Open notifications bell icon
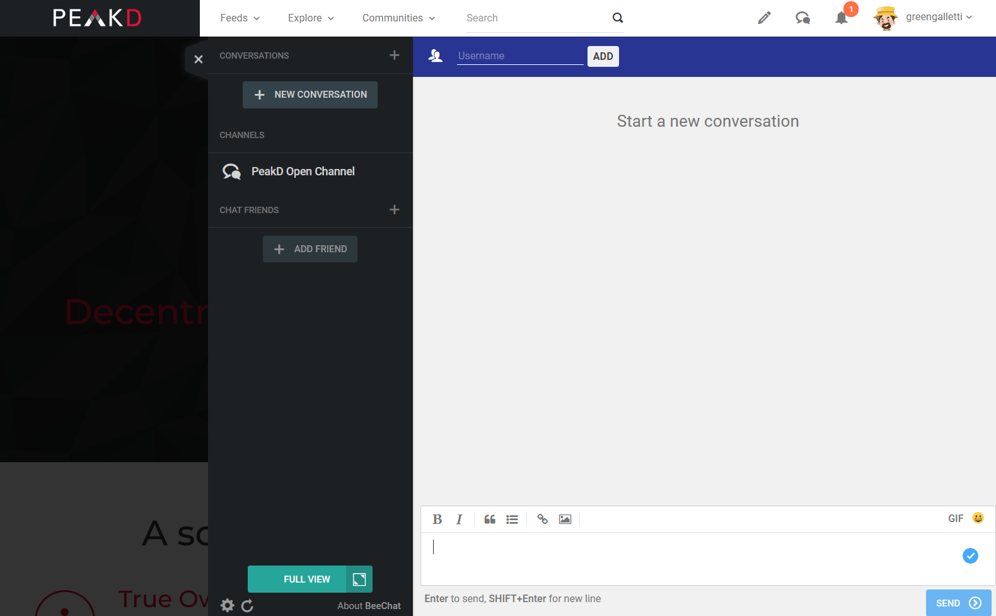The image size is (996, 616). (x=842, y=18)
